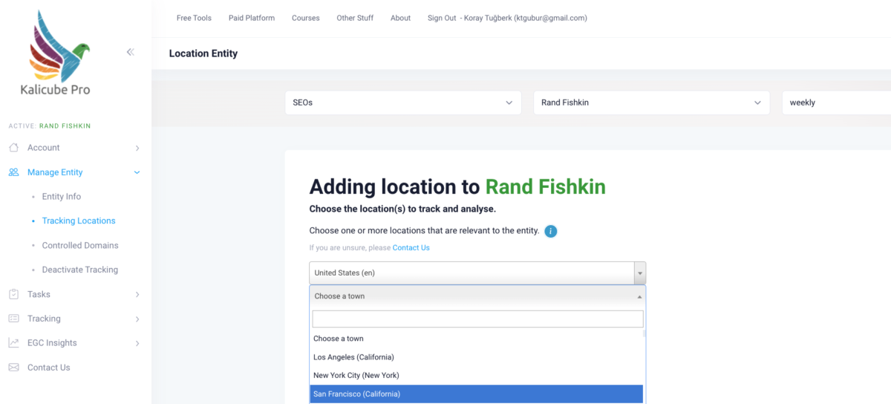Viewport: 891px width, 404px height.
Task: Click the blue info icon beside entity text
Action: click(550, 231)
